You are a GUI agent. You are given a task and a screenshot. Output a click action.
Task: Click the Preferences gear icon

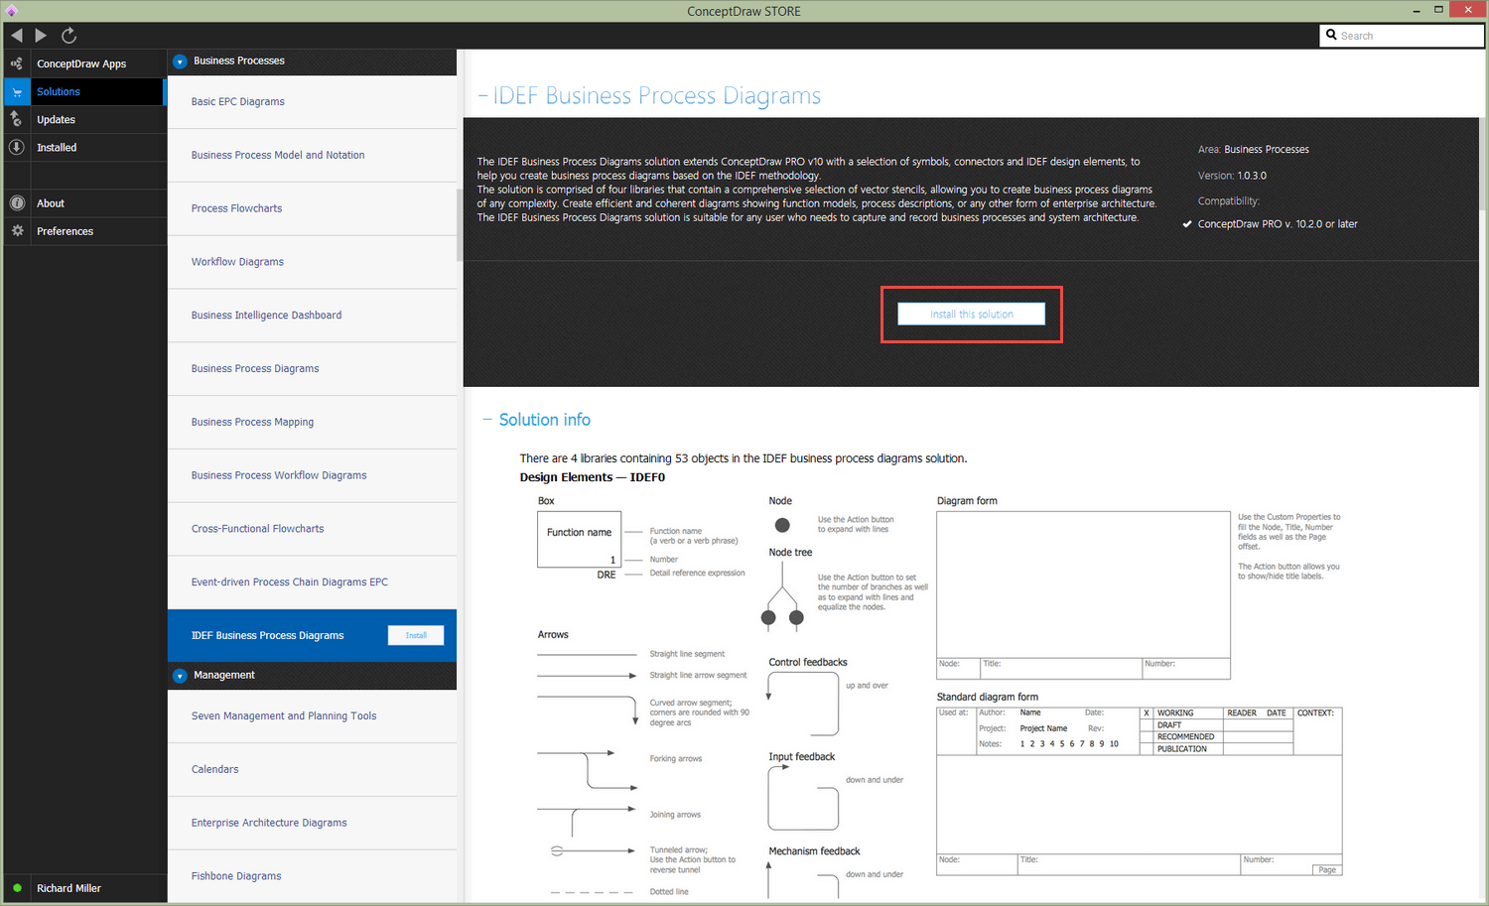coord(17,231)
